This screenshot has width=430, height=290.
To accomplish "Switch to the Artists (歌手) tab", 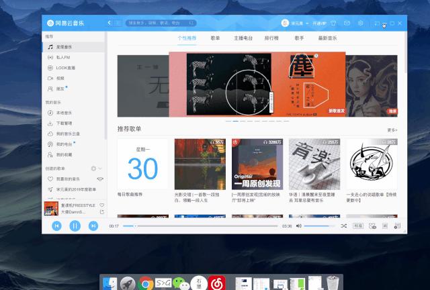I will coord(299,38).
